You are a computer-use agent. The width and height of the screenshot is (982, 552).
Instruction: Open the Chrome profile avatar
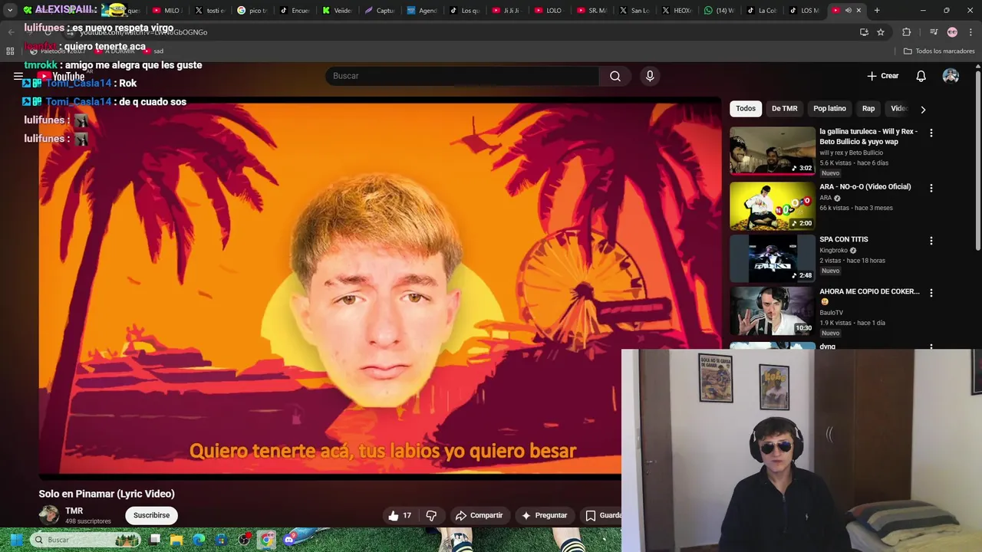pyautogui.click(x=952, y=32)
